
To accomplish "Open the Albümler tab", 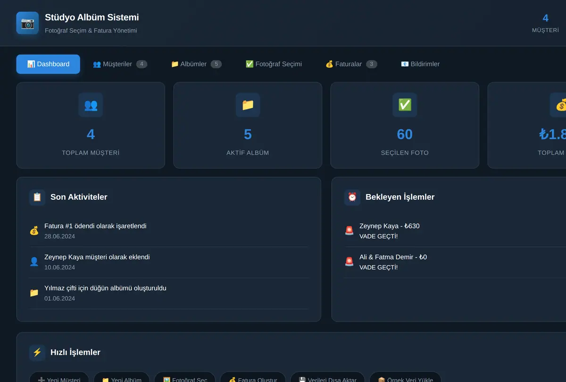I will pyautogui.click(x=196, y=64).
